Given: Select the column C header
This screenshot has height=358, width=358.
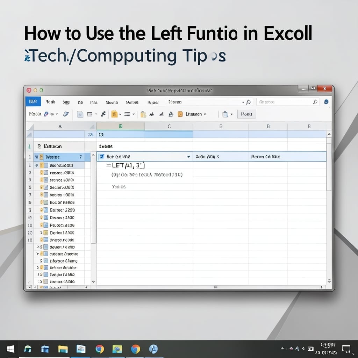Looking at the screenshot, I should (169, 126).
